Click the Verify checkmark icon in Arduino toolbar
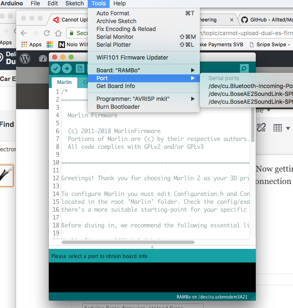Image resolution: width=293 pixels, height=308 pixels. pos(56,69)
